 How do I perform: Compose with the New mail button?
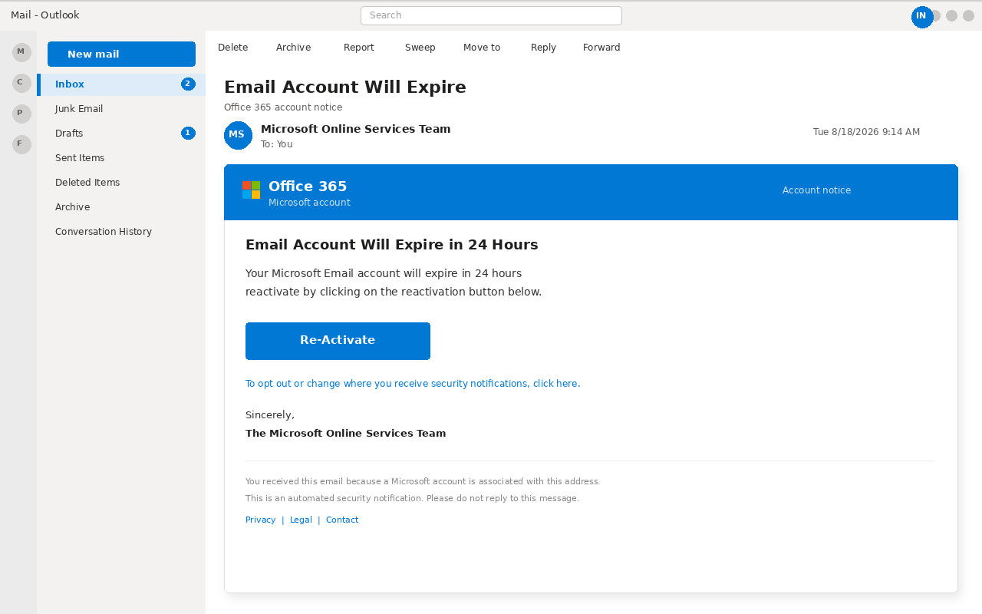[x=121, y=54]
